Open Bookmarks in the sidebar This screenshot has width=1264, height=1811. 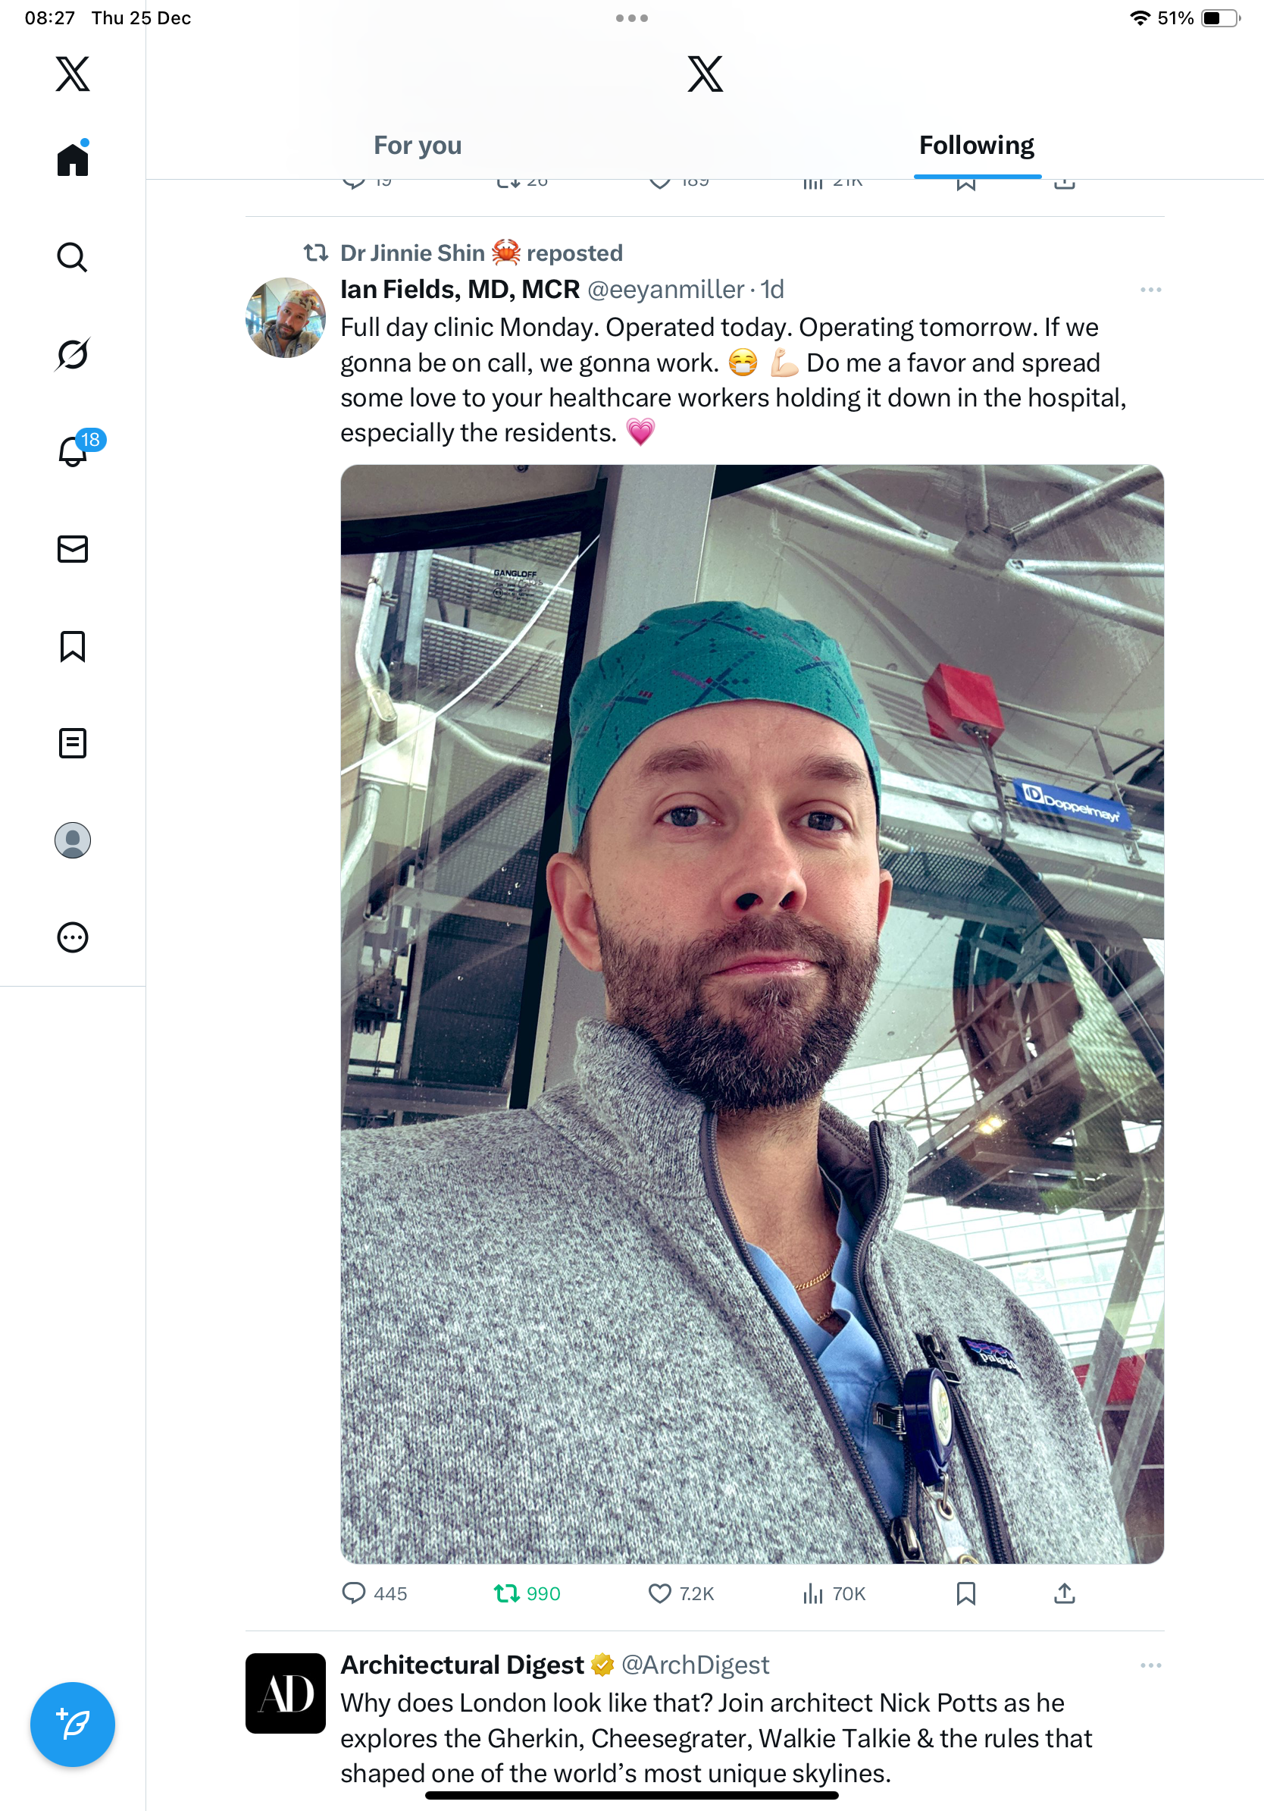[73, 646]
